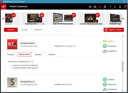Open the TASCAM Tape banner
This screenshot has height=93, width=128.
[x=114, y=19]
